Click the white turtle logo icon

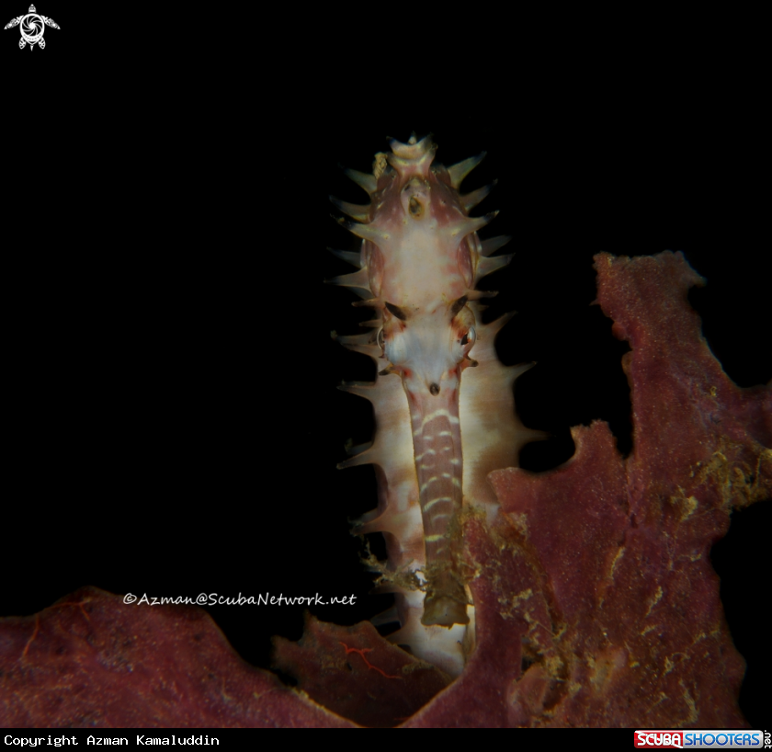31,26
